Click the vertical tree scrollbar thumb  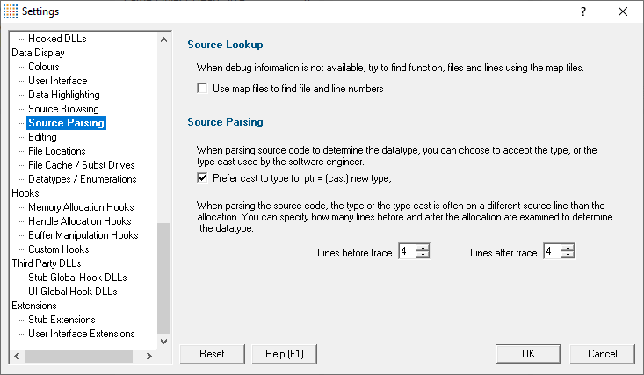click(164, 278)
